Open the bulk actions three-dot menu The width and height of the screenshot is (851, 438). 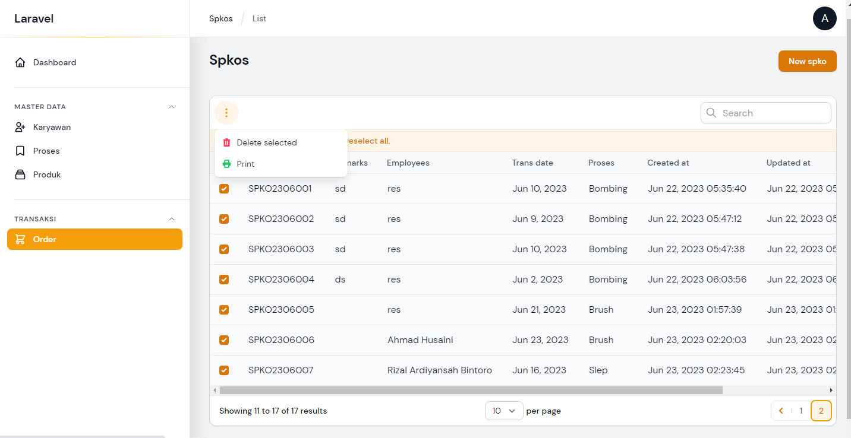click(x=226, y=113)
